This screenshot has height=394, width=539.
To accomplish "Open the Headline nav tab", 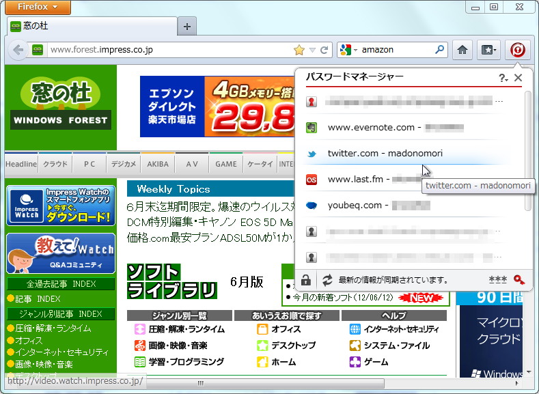I will (21, 164).
